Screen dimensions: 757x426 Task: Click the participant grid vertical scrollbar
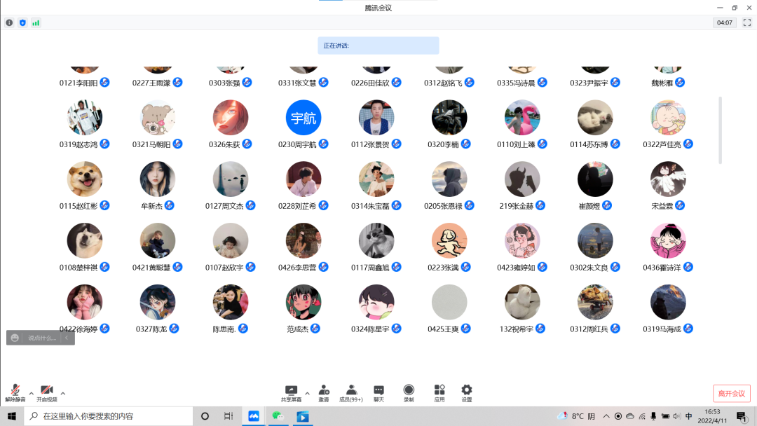coord(720,130)
